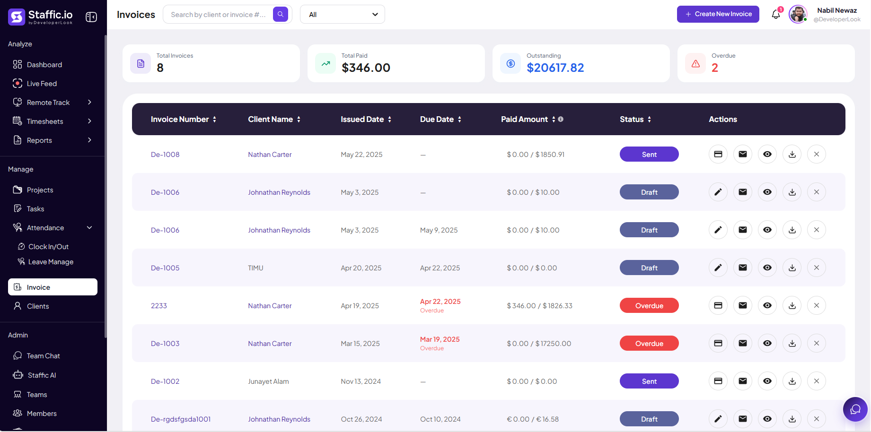
Task: Open the notifications bell
Action: click(x=776, y=14)
